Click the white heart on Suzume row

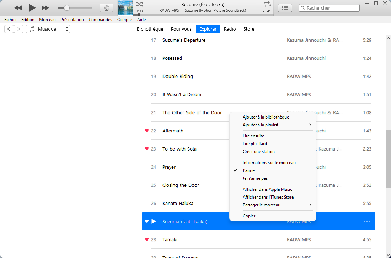pyautogui.click(x=146, y=221)
